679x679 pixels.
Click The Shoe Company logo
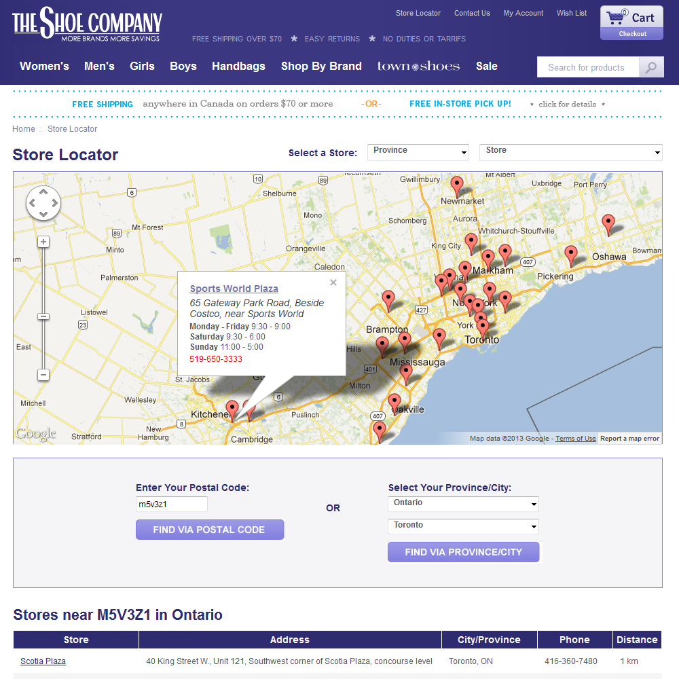87,23
